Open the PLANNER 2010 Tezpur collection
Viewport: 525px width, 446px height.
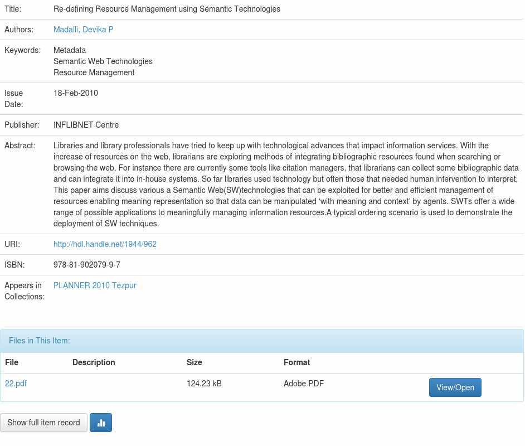[95, 285]
